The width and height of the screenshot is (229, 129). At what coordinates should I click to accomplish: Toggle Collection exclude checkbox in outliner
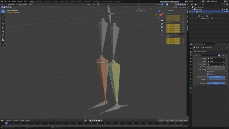pos(222,9)
